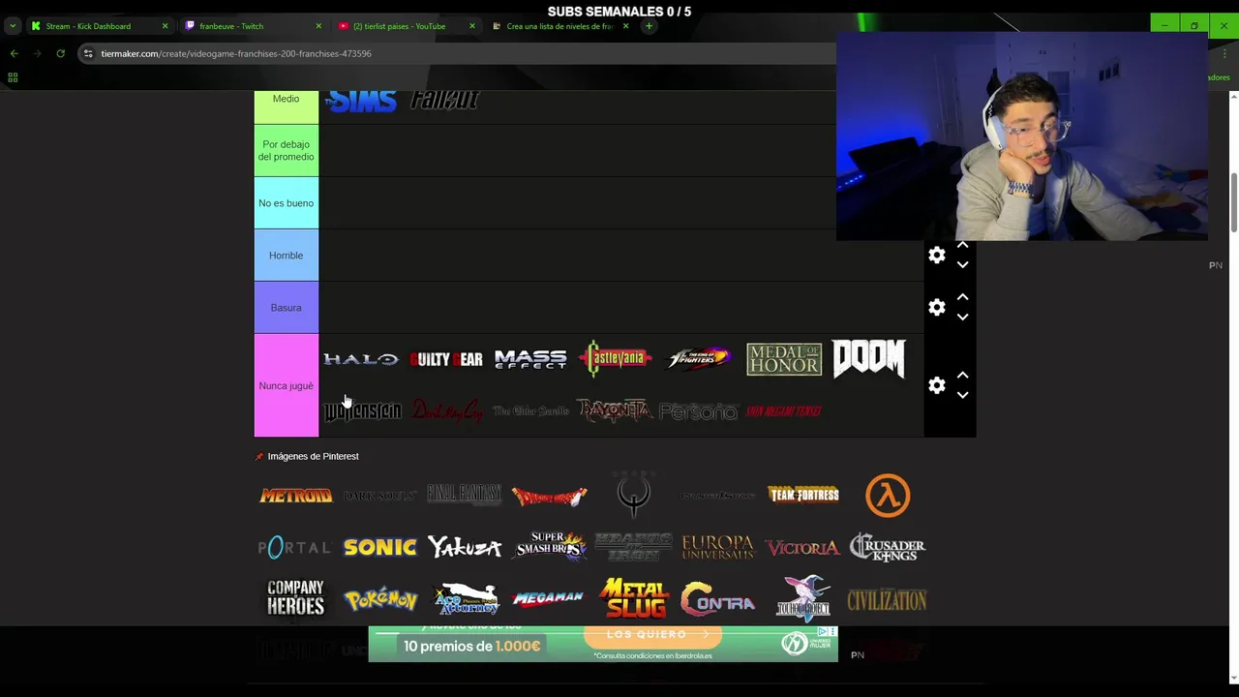This screenshot has width=1239, height=697.
Task: Move the Basura tier row up
Action: (x=962, y=297)
